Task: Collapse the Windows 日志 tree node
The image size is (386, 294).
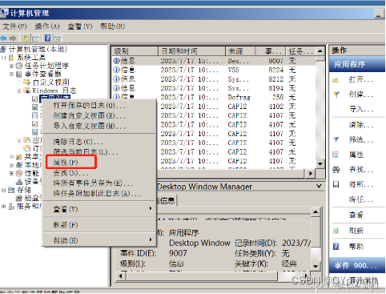Action: click(x=19, y=91)
